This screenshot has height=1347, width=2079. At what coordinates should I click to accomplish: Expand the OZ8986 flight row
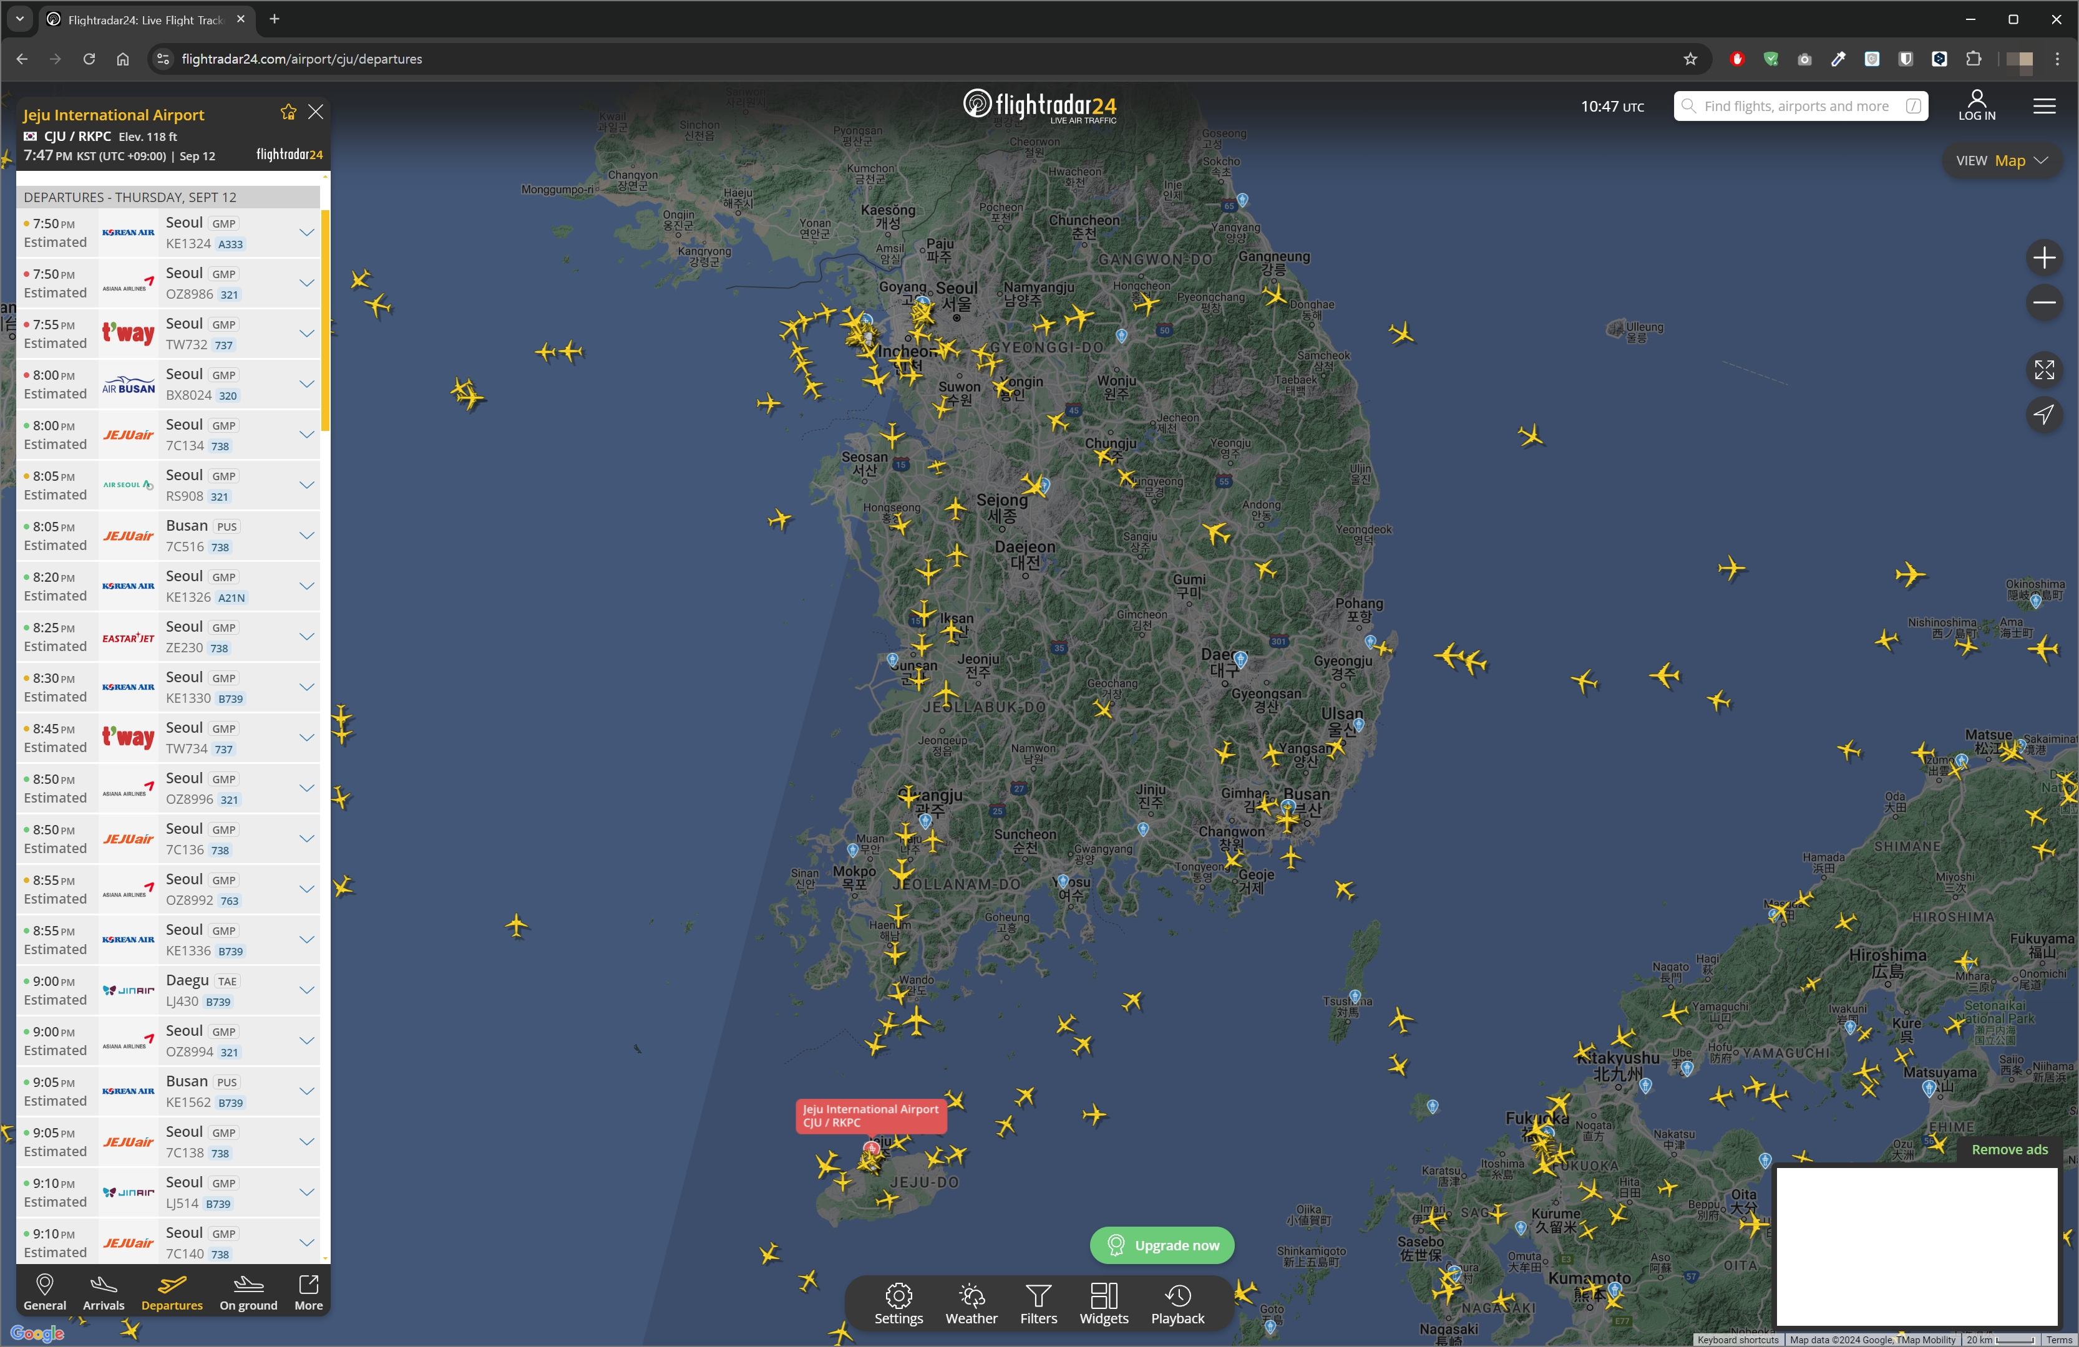point(306,283)
